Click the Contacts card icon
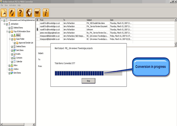The width and height of the screenshot is (177, 126). coord(15,58)
